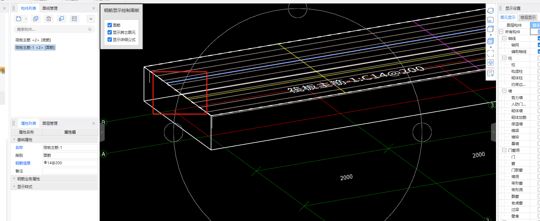Collapse left panels with canvas arrow
This screenshot has width=540, height=221.
102,132
